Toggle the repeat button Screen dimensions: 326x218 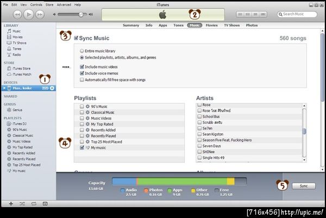pyautogui.click(x=34, y=204)
